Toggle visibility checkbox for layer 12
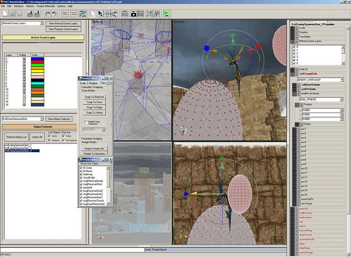 (x=24, y=95)
